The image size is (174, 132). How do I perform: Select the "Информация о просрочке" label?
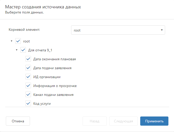55,86
